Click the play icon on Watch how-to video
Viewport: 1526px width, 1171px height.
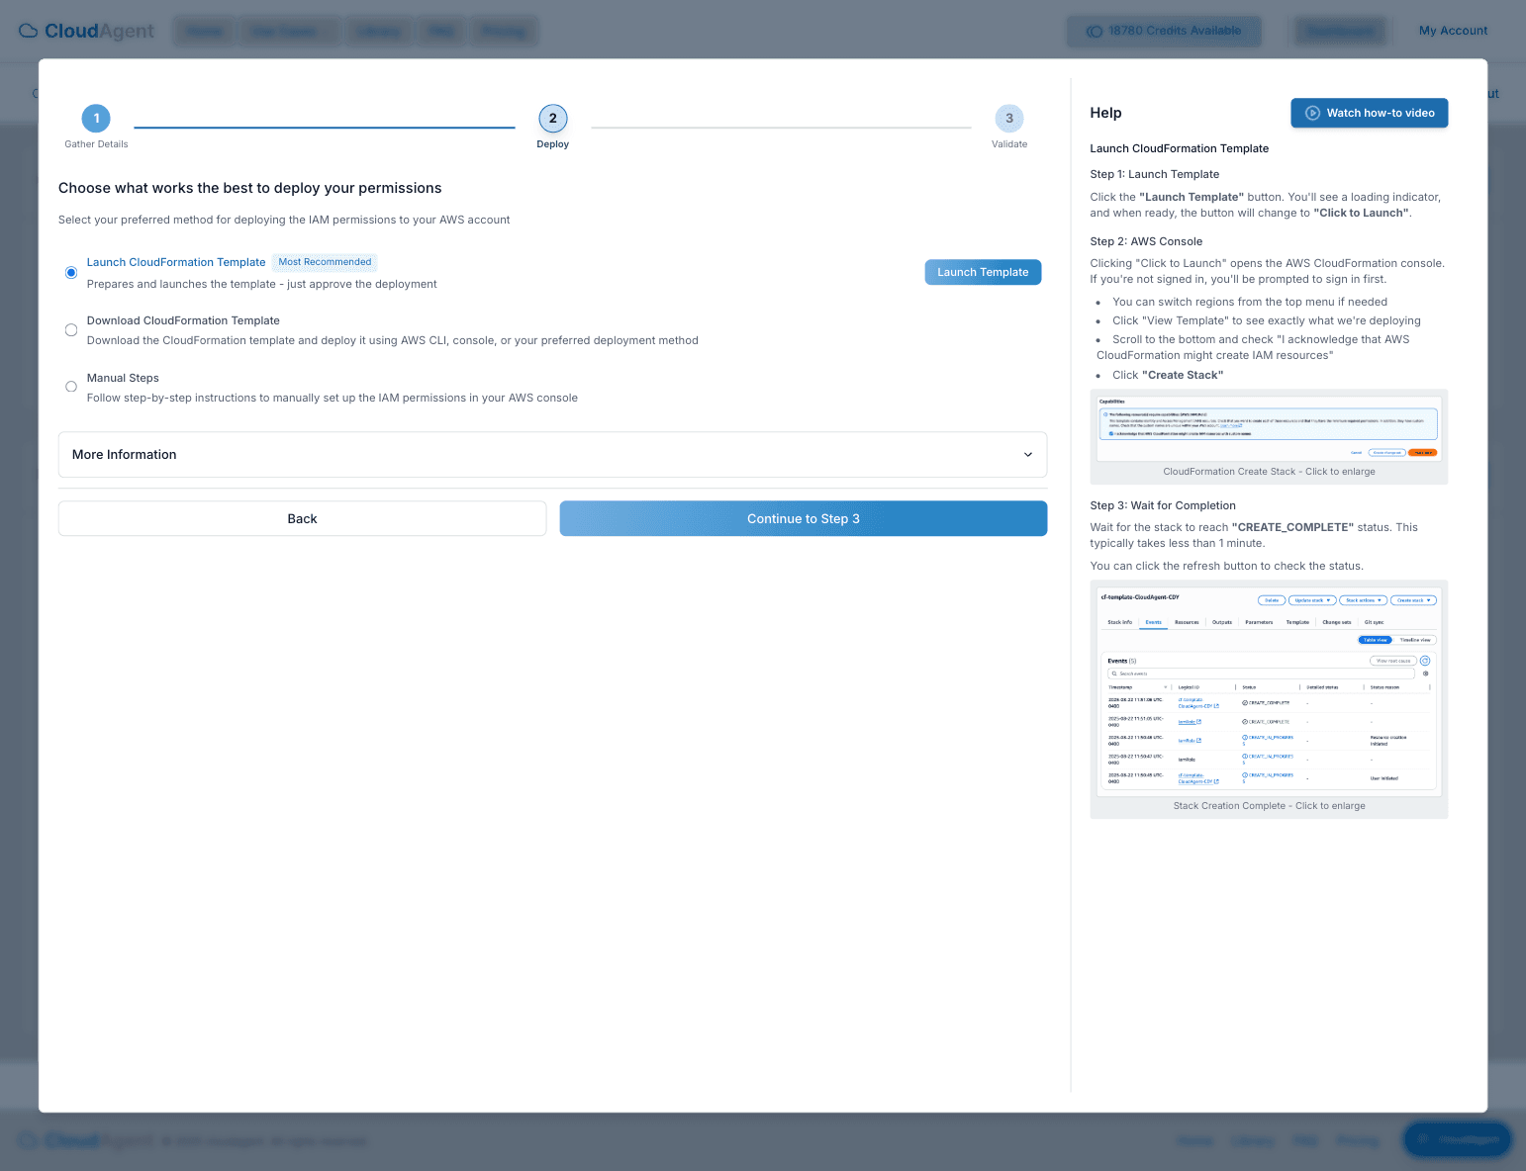point(1313,113)
